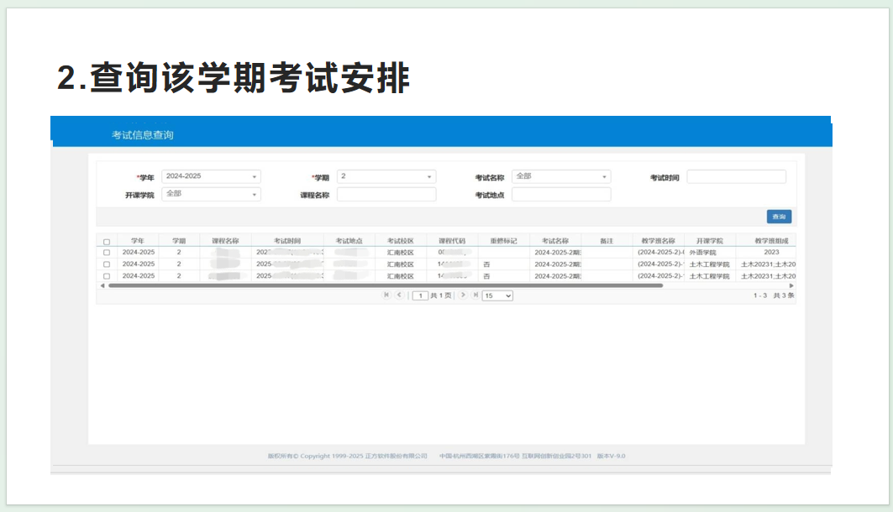Go to last page pagination icon
The width and height of the screenshot is (893, 512).
click(x=475, y=295)
